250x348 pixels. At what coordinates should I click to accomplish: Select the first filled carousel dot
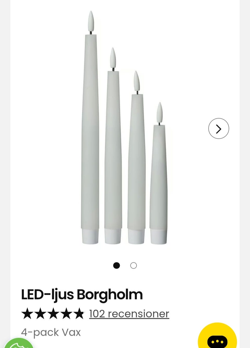pos(116,265)
